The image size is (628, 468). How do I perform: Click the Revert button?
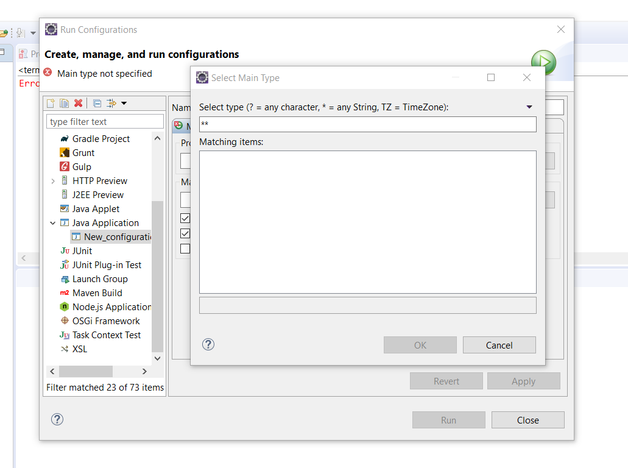click(x=446, y=381)
